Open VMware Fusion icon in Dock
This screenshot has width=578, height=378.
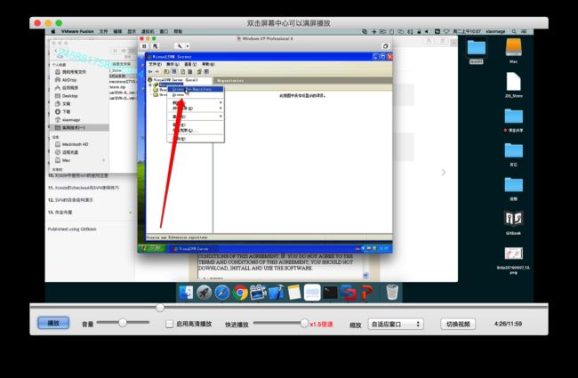click(x=349, y=293)
